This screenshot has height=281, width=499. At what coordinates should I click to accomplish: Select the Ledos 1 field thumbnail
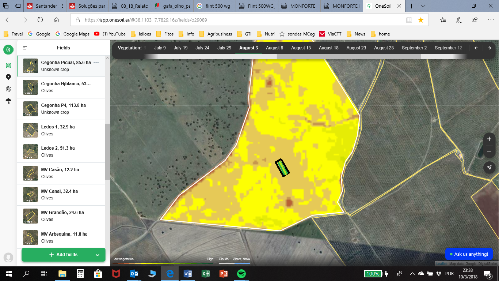[31, 130]
